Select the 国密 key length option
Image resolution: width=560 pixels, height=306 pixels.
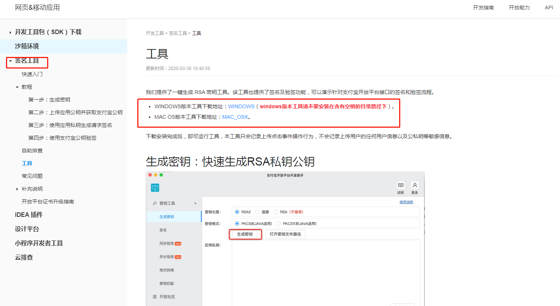[257, 212]
